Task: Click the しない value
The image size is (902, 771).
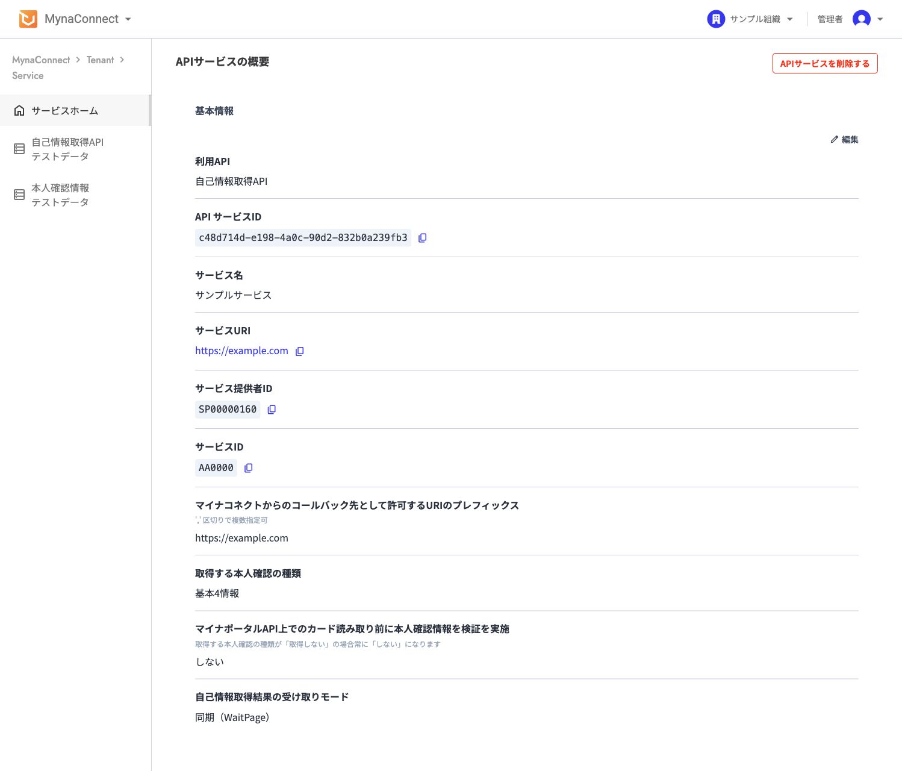Action: pos(210,661)
